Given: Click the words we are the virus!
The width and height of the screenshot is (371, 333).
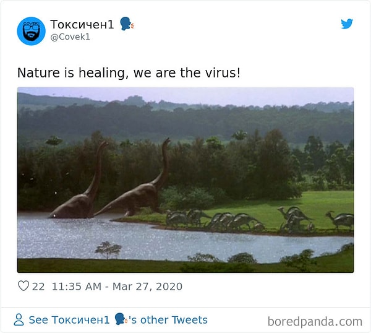Looking at the screenshot, I should click(187, 72).
